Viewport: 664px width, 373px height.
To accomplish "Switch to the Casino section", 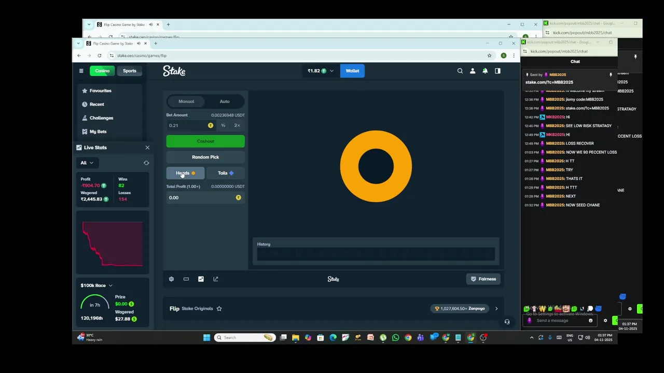I will 102,71.
